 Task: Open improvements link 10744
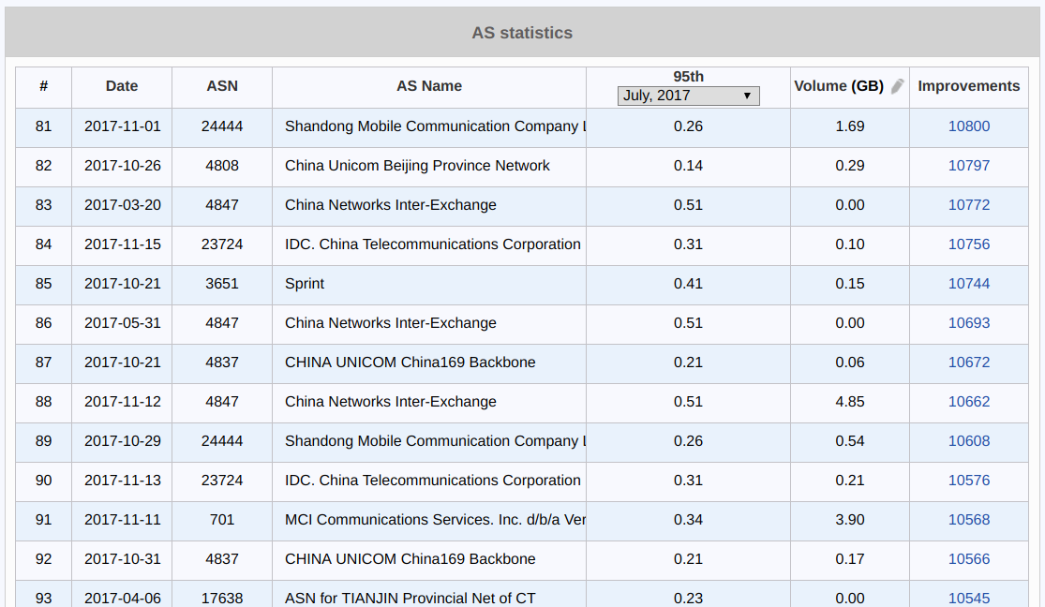tap(968, 284)
